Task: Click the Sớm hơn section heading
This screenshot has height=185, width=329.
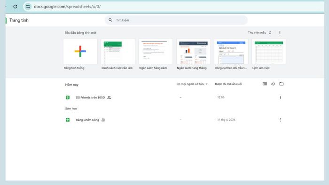Action: pos(71,108)
